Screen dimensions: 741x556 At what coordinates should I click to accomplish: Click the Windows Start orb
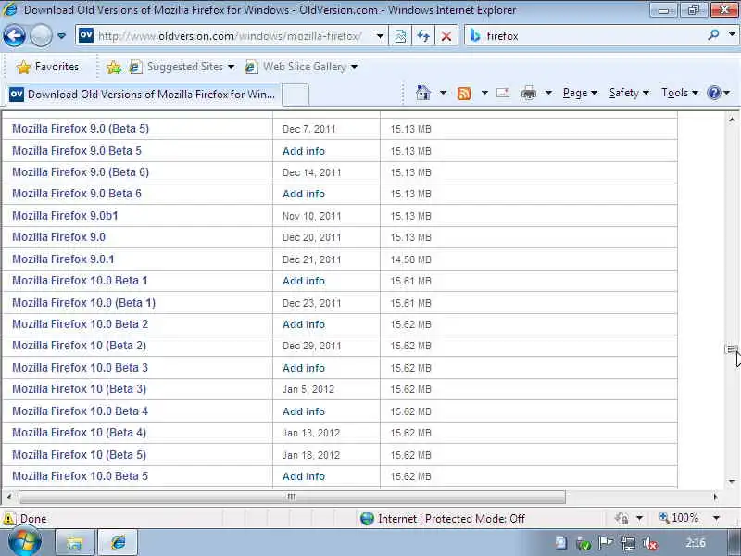click(x=25, y=542)
